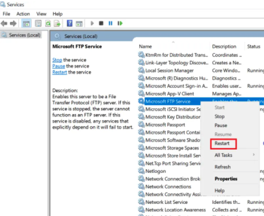Choose Refresh in the context menu

coord(222,167)
